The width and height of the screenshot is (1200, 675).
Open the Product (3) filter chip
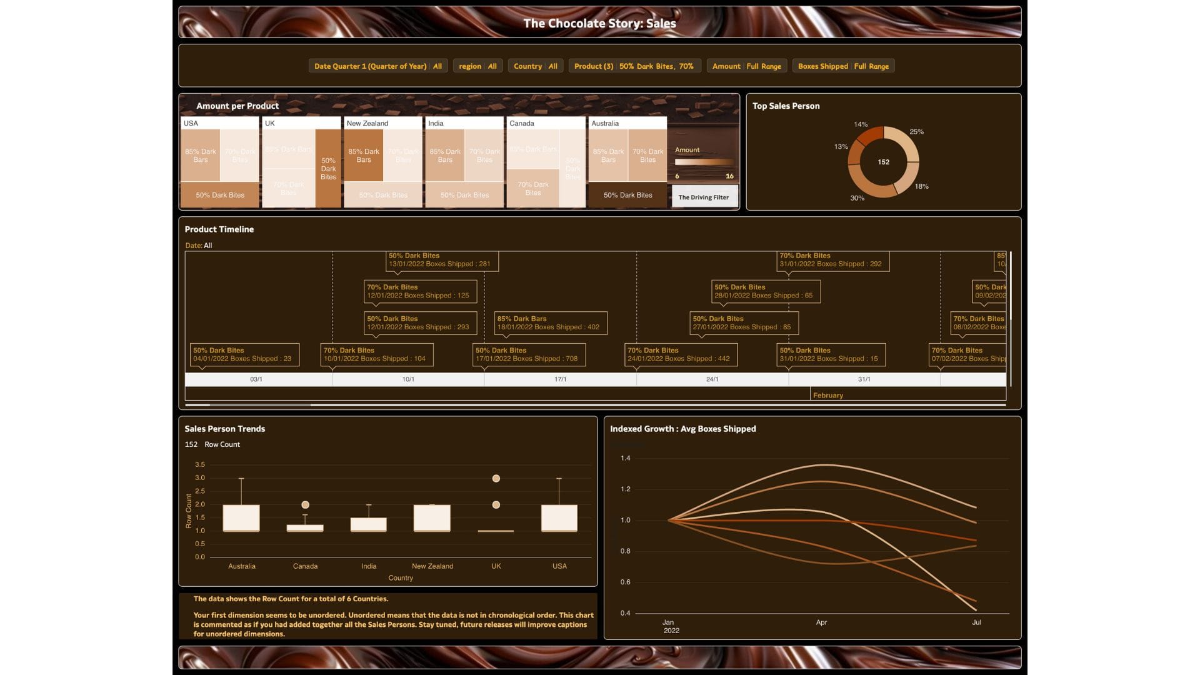click(x=634, y=66)
